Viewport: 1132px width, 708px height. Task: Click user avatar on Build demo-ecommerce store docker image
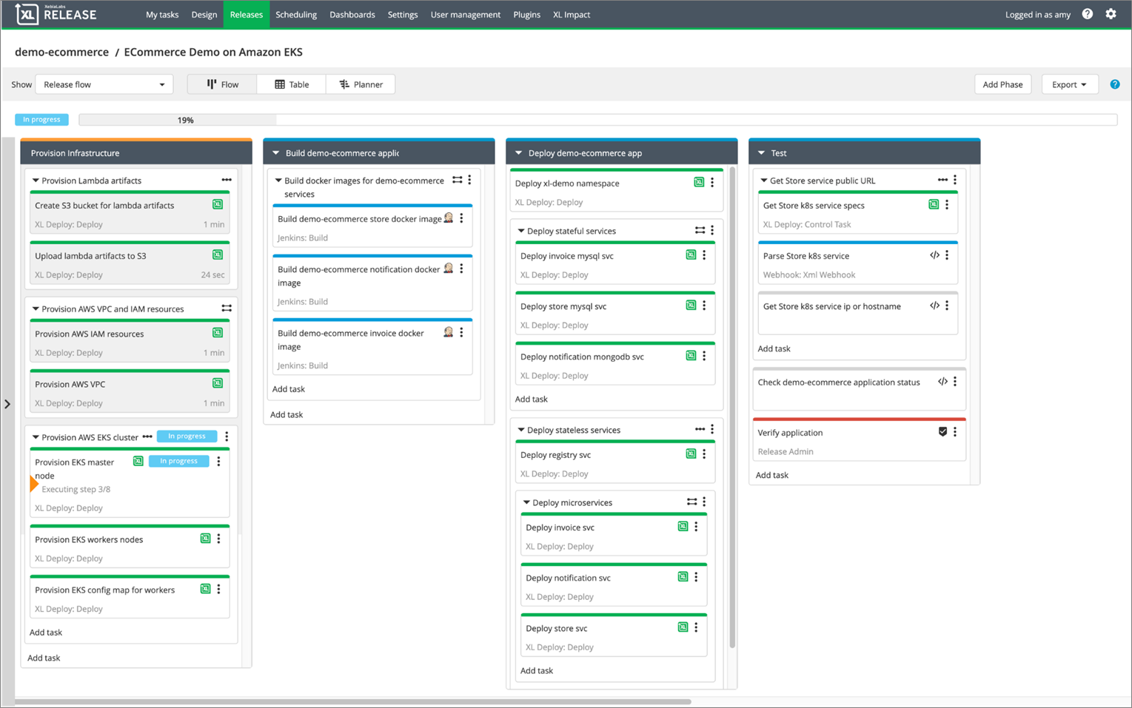click(x=448, y=218)
